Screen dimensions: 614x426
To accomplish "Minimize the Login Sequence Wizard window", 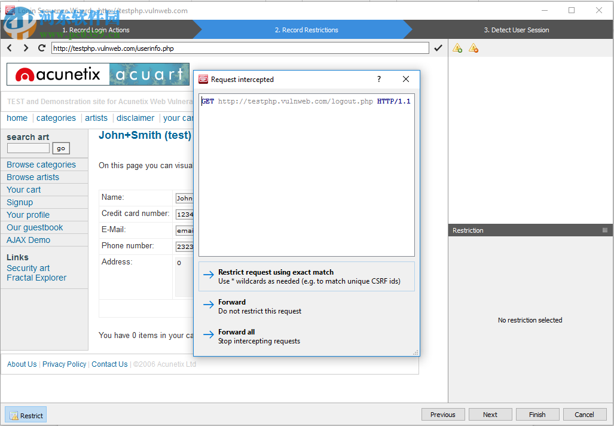I will tap(544, 10).
